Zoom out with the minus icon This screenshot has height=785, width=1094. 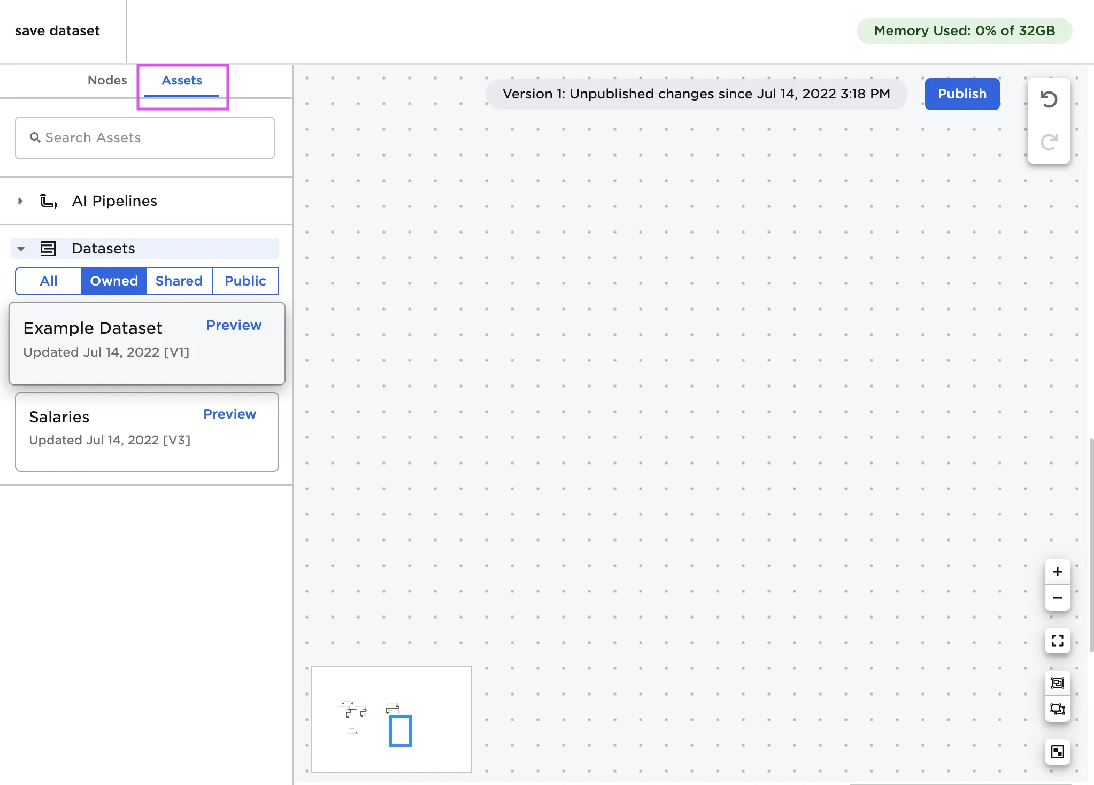pos(1057,598)
